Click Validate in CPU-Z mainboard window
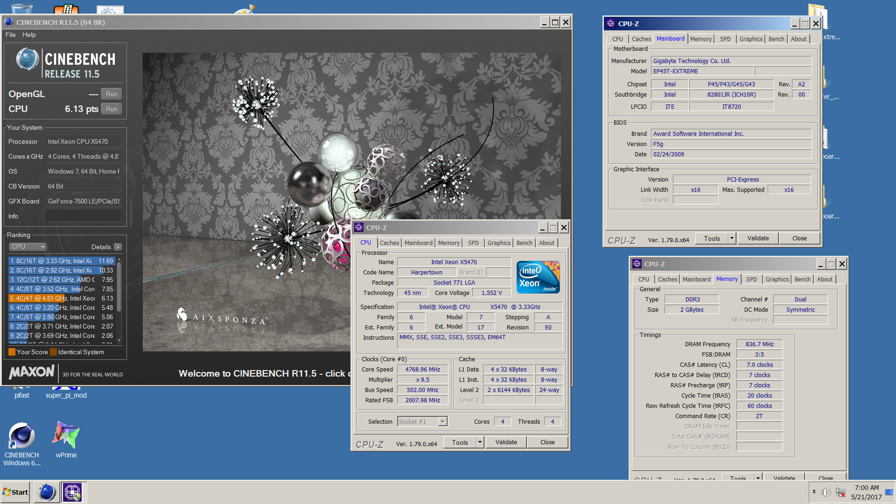Viewport: 896px width, 504px height. [x=758, y=238]
